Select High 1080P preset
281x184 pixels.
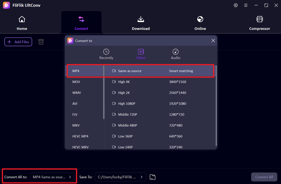pos(159,104)
